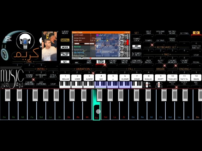Toggle AUTO FILL
The image size is (202, 151).
pos(160,61)
